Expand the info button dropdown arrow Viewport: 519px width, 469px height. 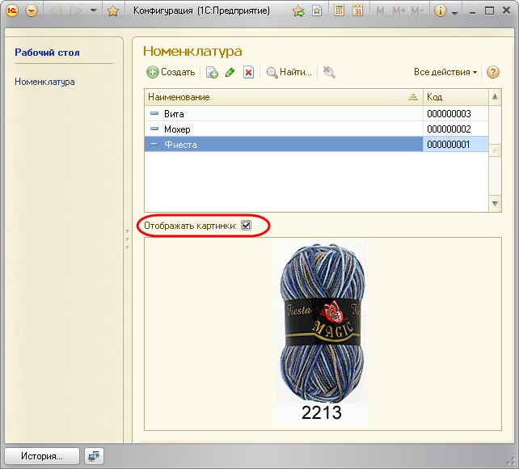coord(455,12)
